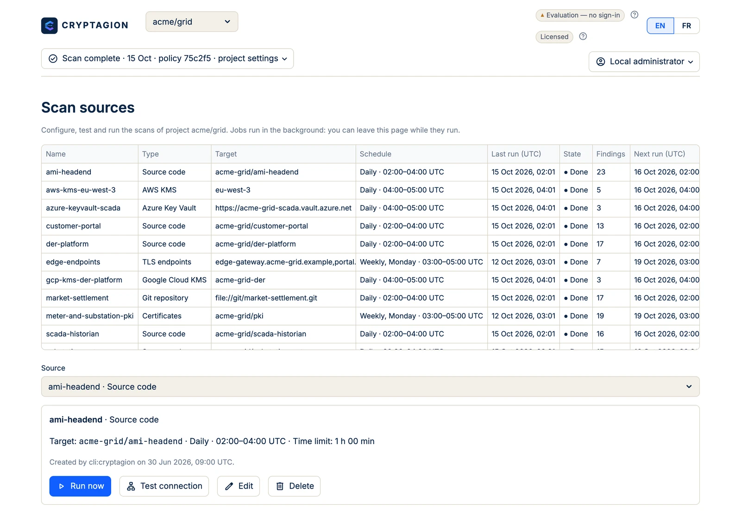Screen dimensions: 741x514
Task: Click the edge-endpoints weekly Monday schedule cell
Action: [421, 262]
